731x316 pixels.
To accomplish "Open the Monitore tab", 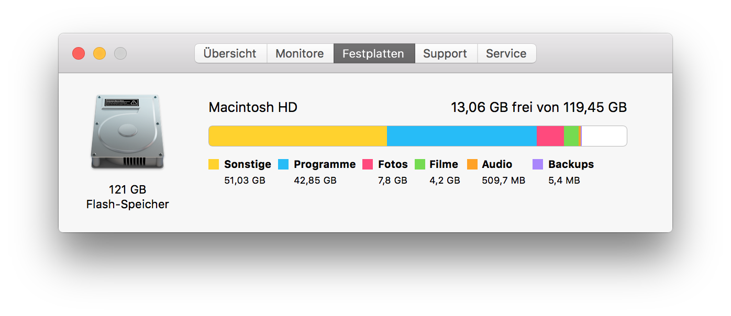I will point(300,53).
